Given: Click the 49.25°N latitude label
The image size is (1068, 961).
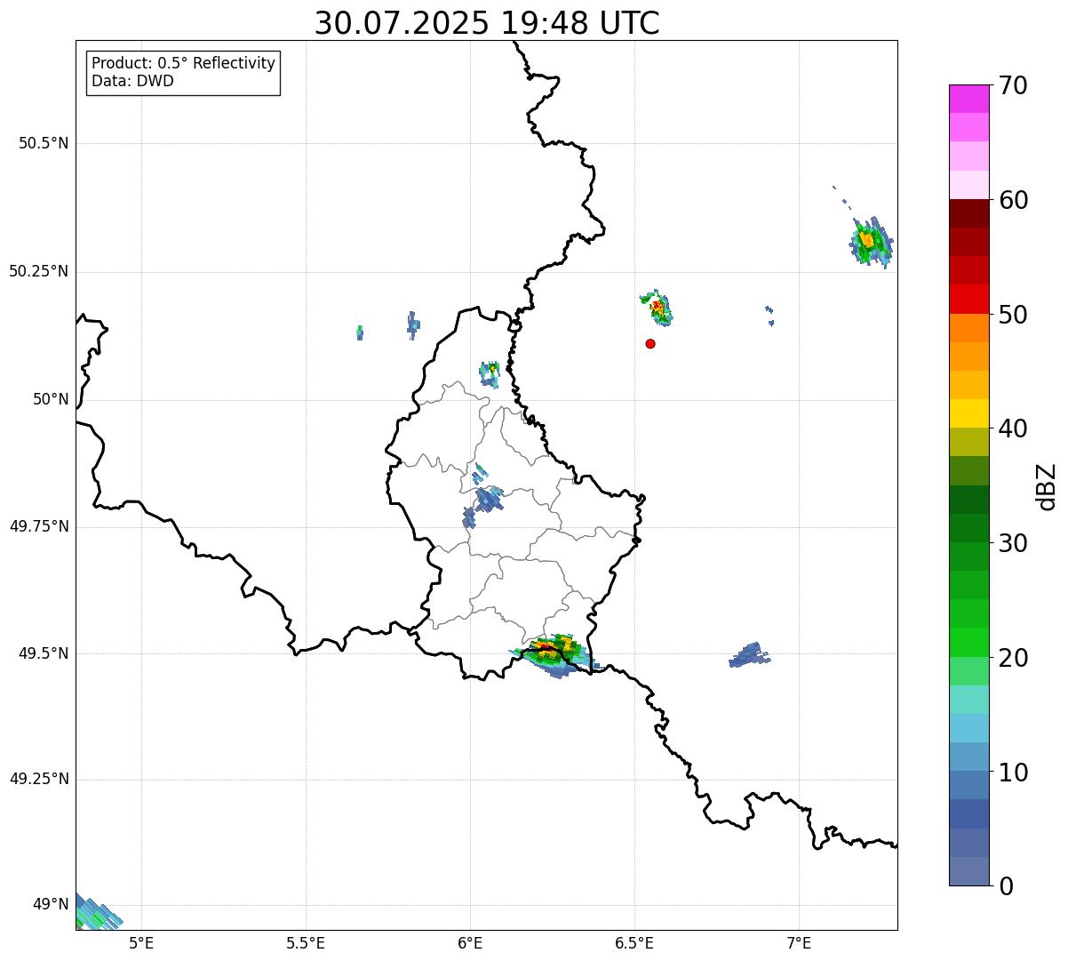Looking at the screenshot, I should click(x=39, y=780).
